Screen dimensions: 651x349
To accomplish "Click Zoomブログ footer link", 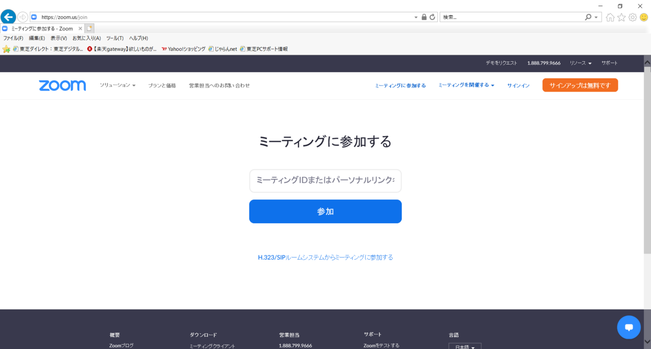I will [121, 346].
